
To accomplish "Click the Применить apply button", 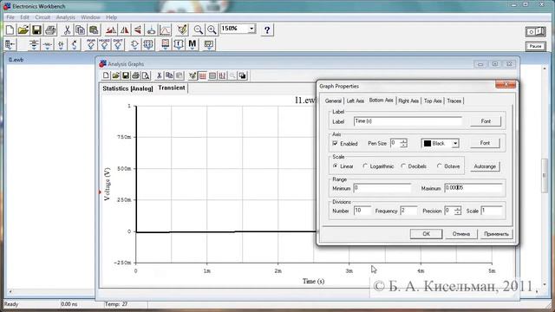I will click(496, 234).
